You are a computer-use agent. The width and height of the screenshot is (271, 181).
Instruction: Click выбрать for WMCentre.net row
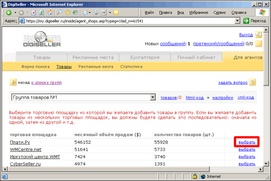[x=247, y=149]
